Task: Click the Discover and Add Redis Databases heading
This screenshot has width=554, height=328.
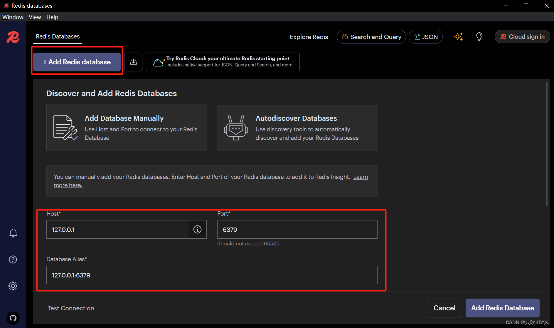Action: 112,93
